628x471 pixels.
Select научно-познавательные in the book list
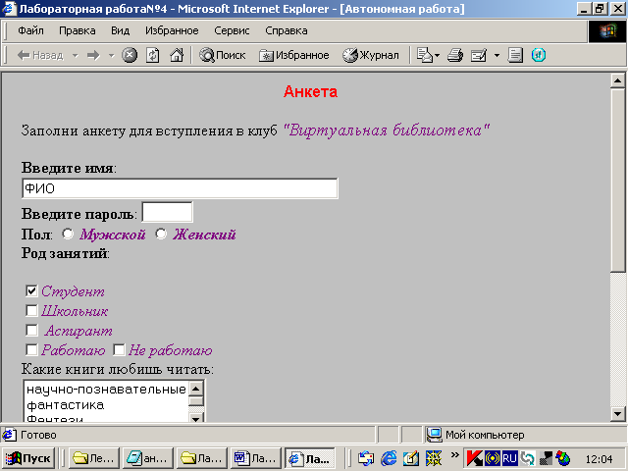coord(106,389)
